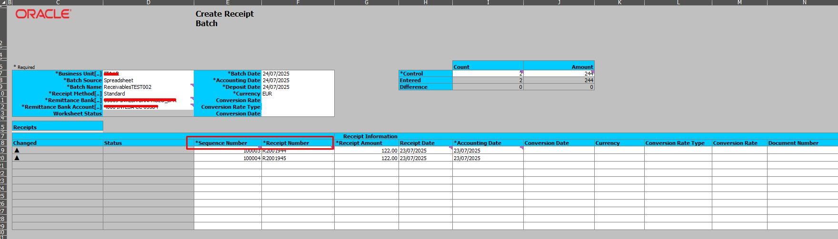Image resolution: width=838 pixels, height=239 pixels.
Task: Click the Business Unit value cell
Action: point(149,74)
